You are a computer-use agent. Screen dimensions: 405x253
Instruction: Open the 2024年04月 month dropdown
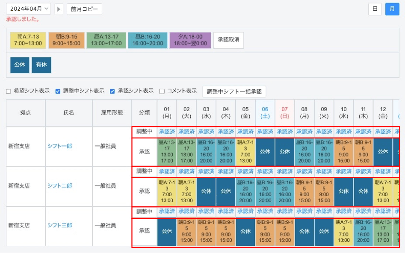coord(29,9)
